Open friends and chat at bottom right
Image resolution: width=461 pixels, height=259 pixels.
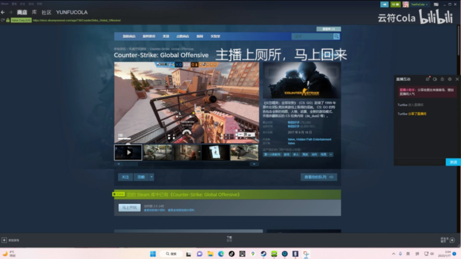point(448,240)
